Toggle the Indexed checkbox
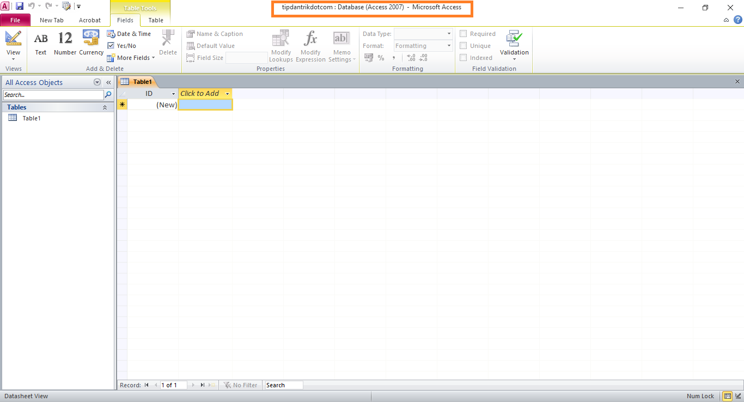744x402 pixels. point(464,58)
